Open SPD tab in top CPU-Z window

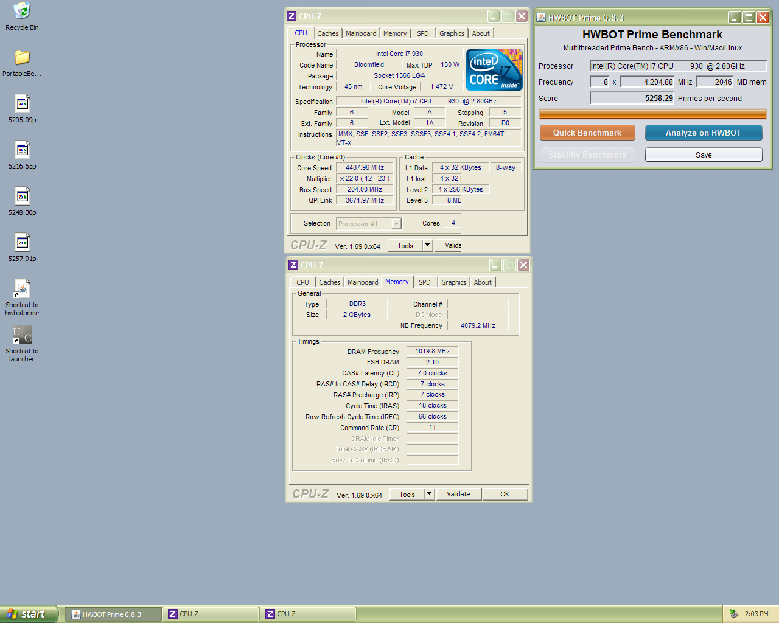(423, 33)
